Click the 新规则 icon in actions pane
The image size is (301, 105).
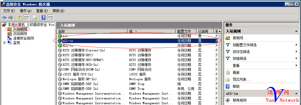(228, 38)
